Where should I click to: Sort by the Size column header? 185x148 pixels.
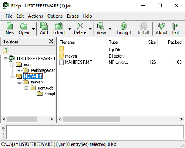coord(145,42)
